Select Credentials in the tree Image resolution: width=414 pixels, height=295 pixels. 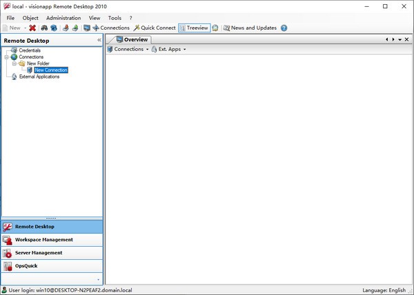[x=30, y=50]
